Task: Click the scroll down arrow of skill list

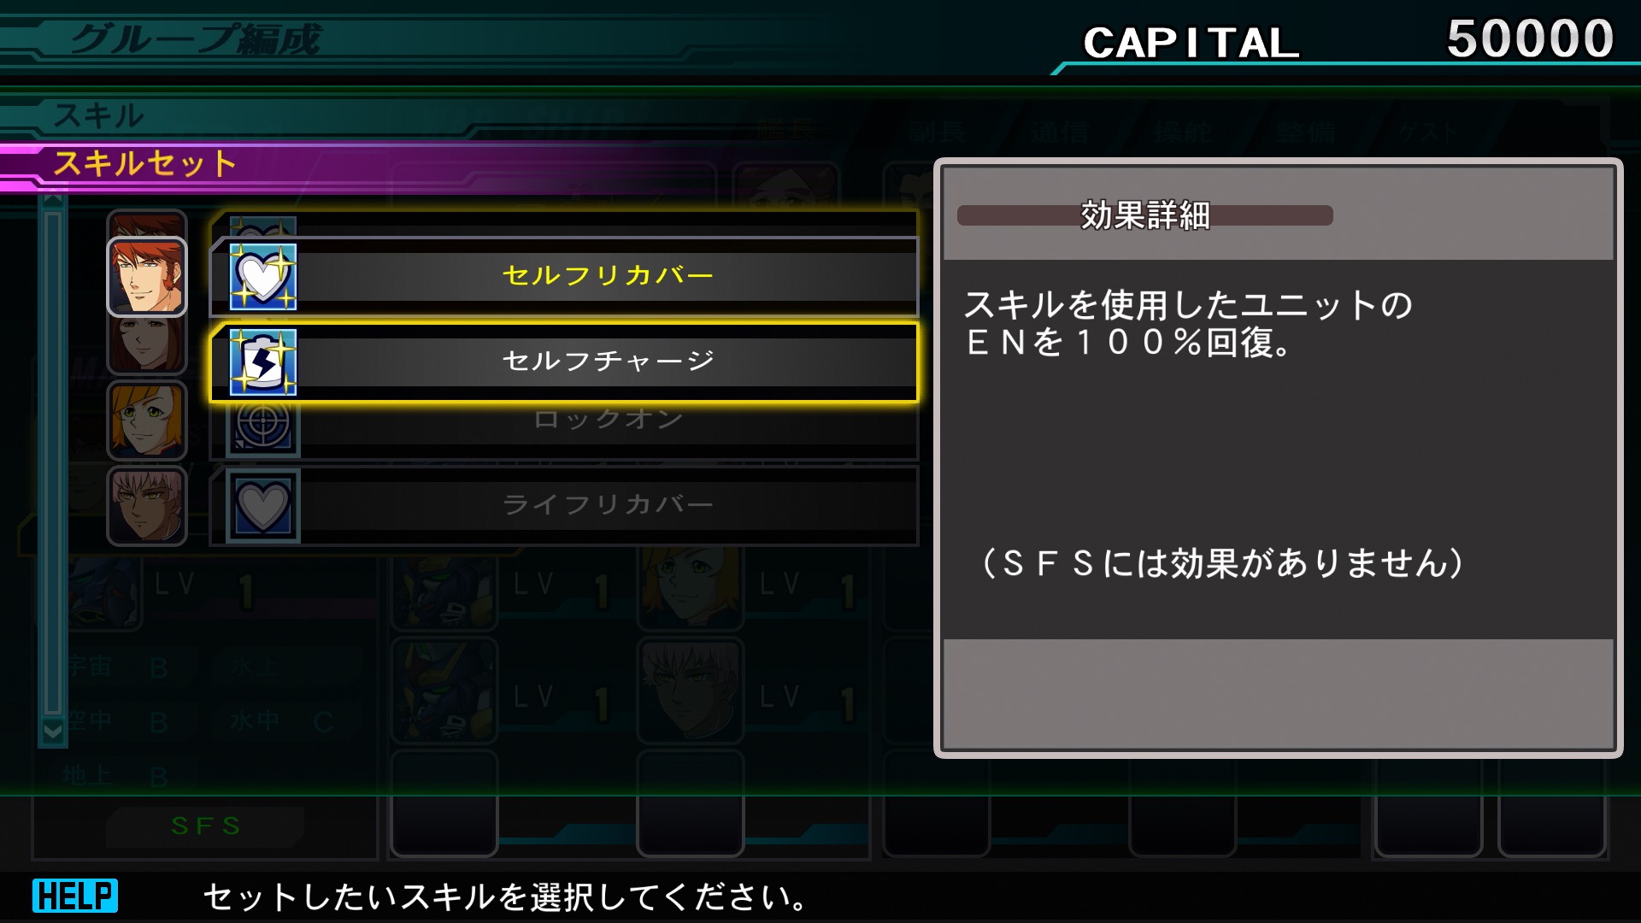Action: click(x=53, y=732)
